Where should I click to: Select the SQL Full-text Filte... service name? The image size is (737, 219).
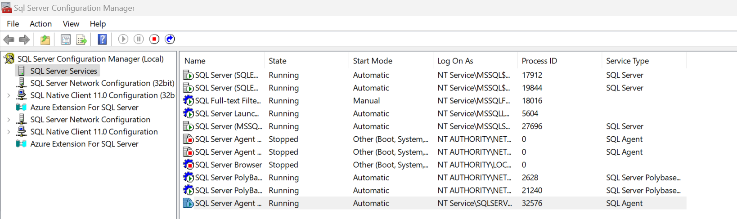pyautogui.click(x=228, y=101)
